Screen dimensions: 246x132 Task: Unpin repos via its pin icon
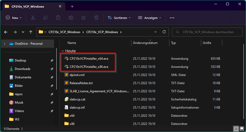coord(52,94)
